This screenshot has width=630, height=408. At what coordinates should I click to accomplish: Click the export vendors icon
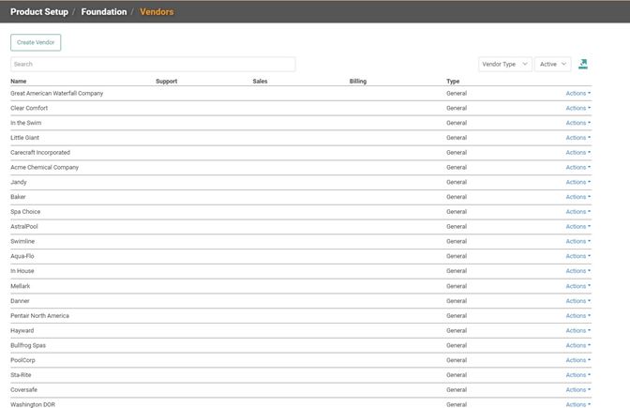pyautogui.click(x=583, y=64)
